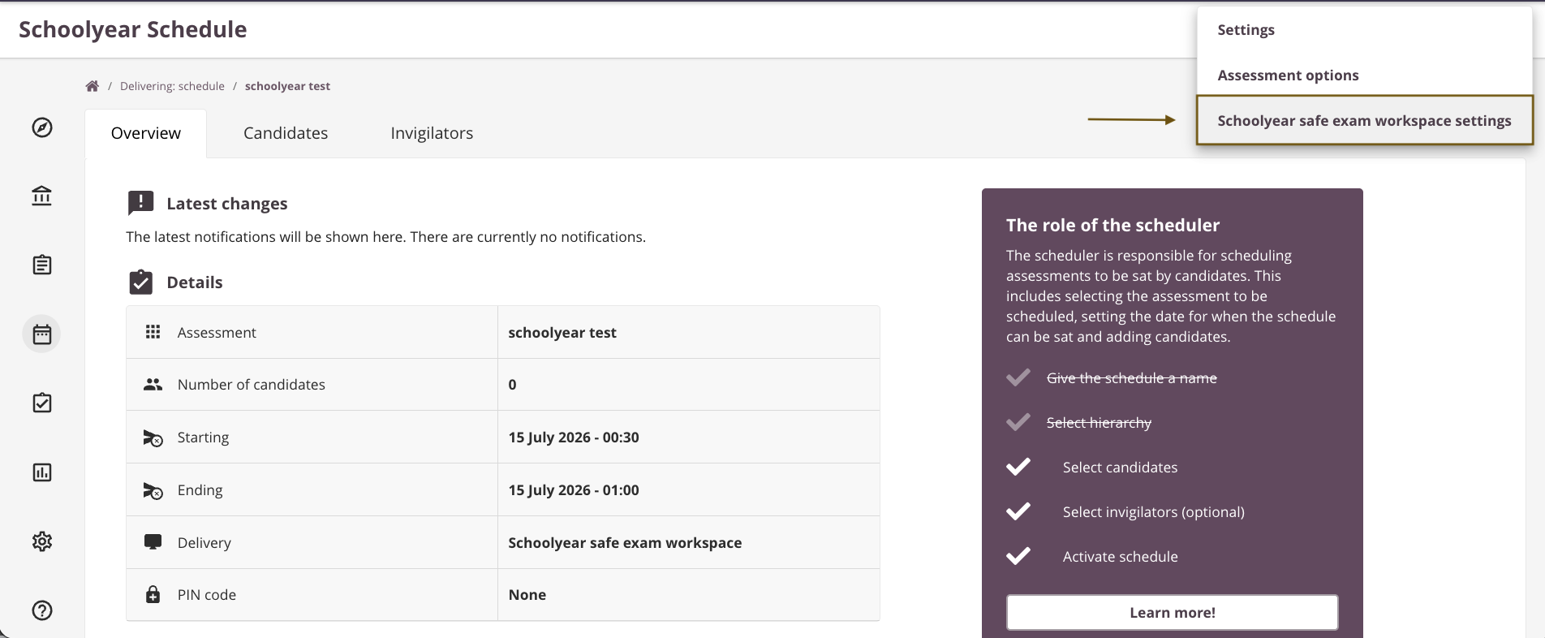Click the Select invigilators (optional) step
This screenshot has width=1545, height=638.
1153,512
